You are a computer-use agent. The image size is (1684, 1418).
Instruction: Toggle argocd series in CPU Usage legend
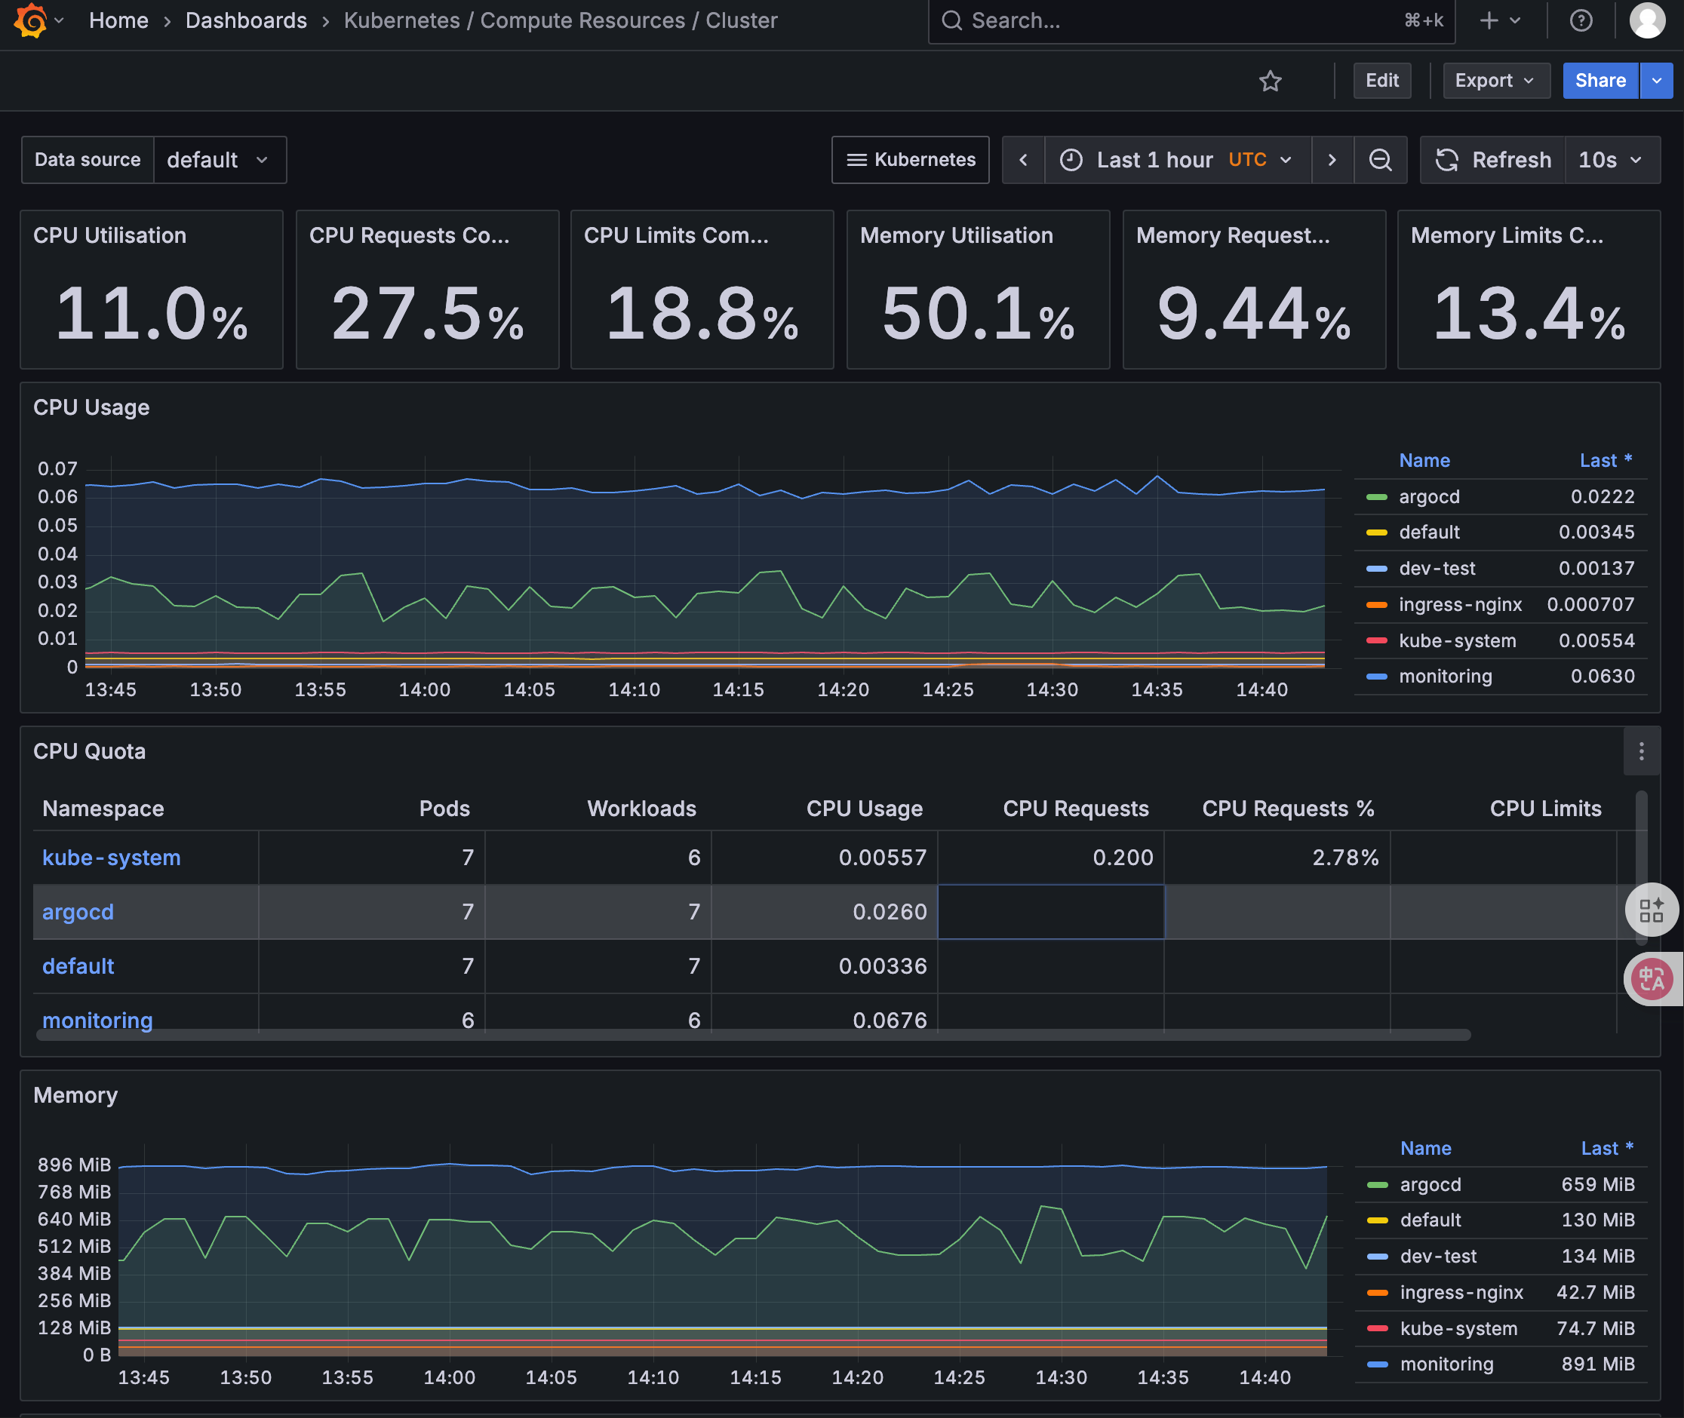coord(1428,497)
